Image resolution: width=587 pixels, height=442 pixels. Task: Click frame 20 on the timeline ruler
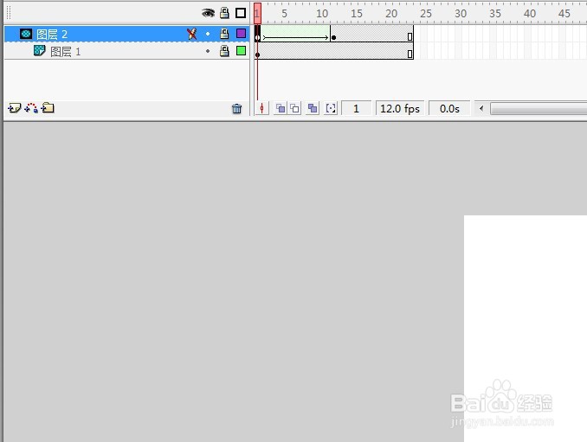[x=391, y=14]
